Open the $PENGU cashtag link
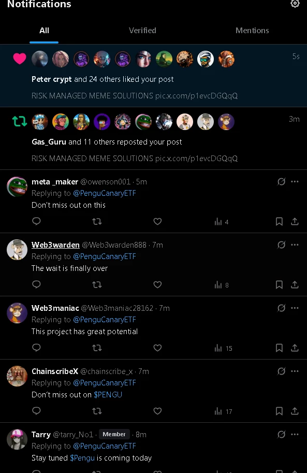The height and width of the screenshot is (473, 307). tap(108, 395)
